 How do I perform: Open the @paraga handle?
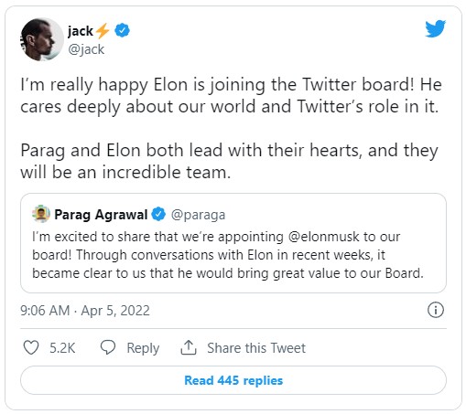click(x=199, y=215)
